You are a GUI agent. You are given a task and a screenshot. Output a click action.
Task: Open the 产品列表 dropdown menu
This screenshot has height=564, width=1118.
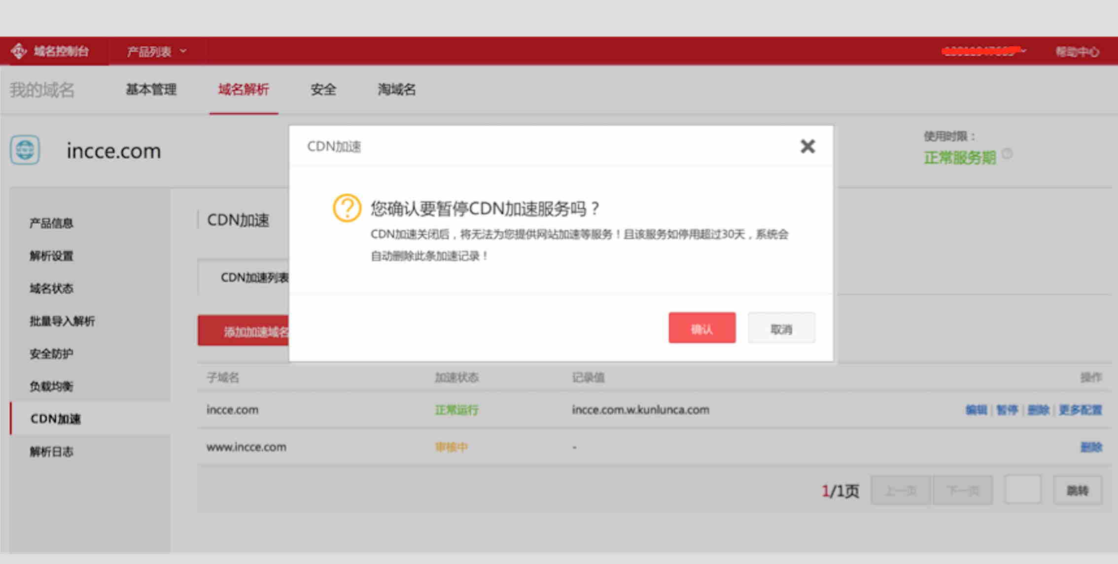pyautogui.click(x=156, y=51)
